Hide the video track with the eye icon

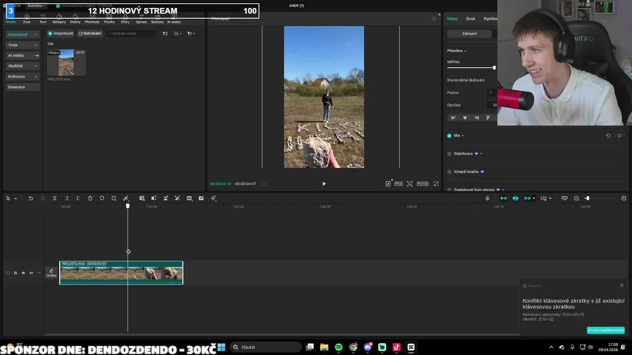point(23,273)
